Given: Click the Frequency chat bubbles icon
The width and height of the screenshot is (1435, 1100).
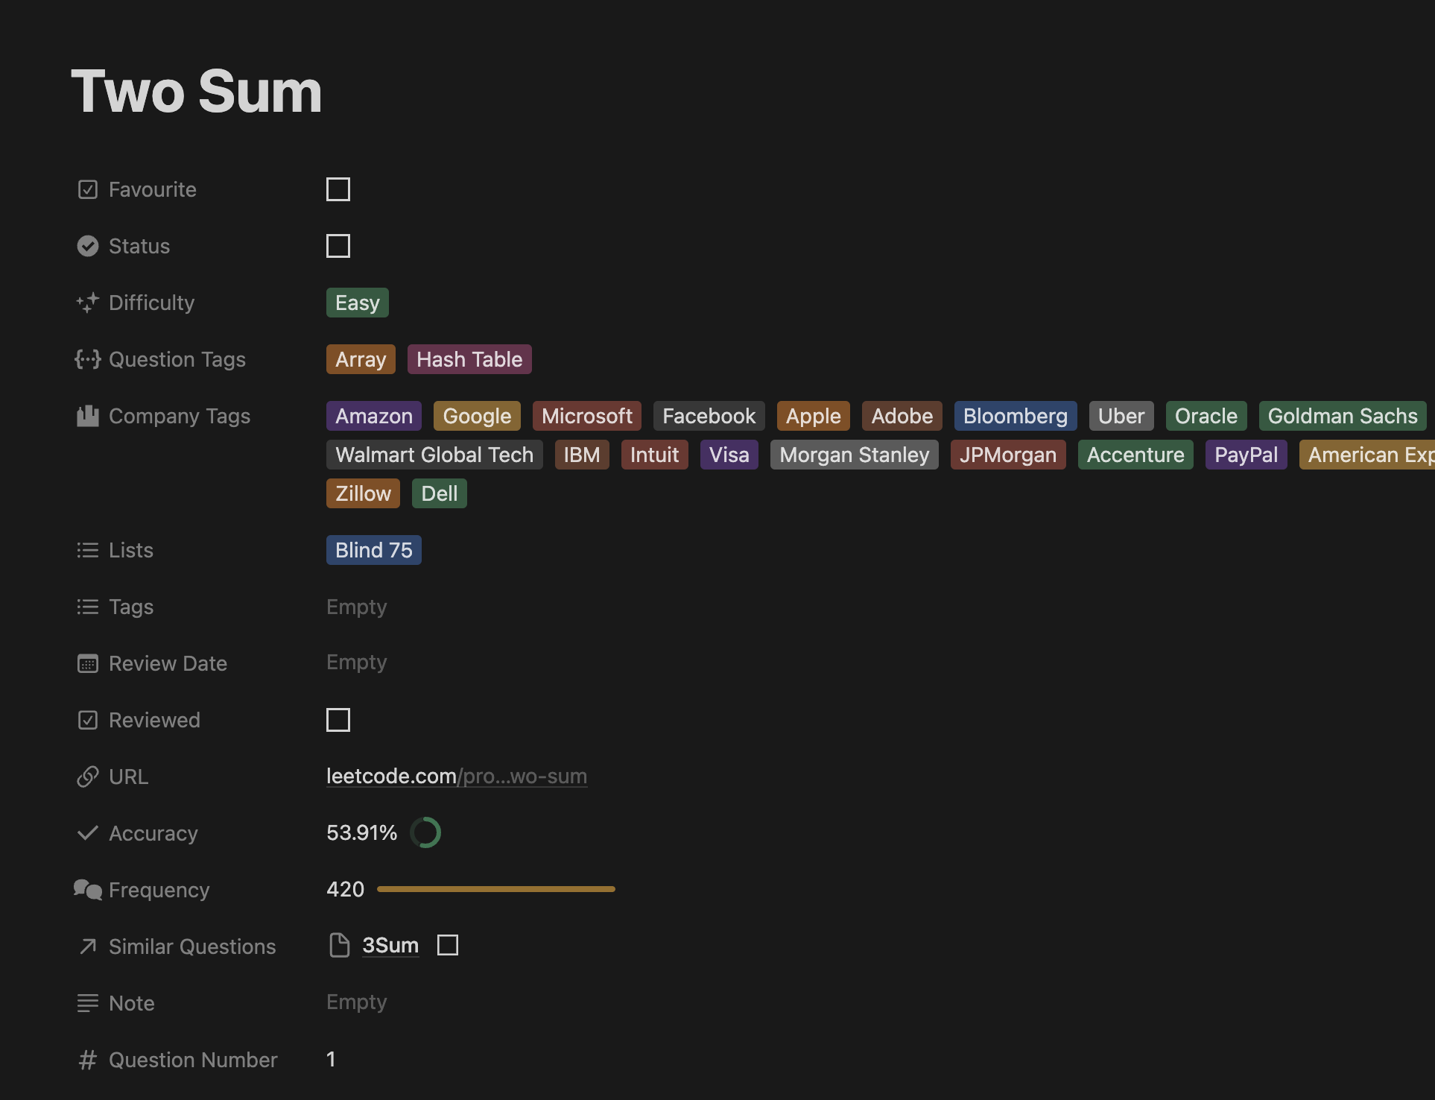Looking at the screenshot, I should click(88, 890).
